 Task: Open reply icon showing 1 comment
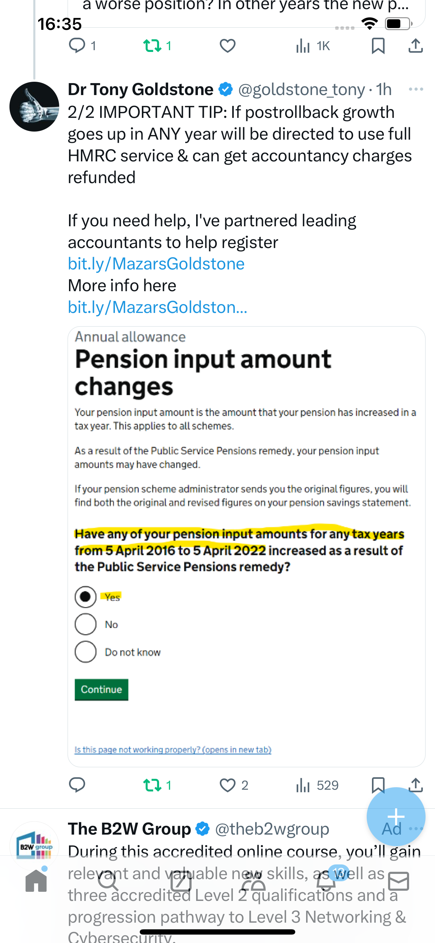(x=83, y=46)
